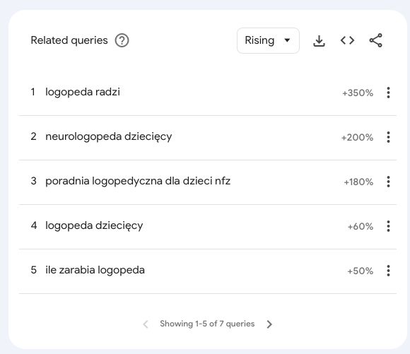Open more options for ile zarabia logopeda

[388, 271]
